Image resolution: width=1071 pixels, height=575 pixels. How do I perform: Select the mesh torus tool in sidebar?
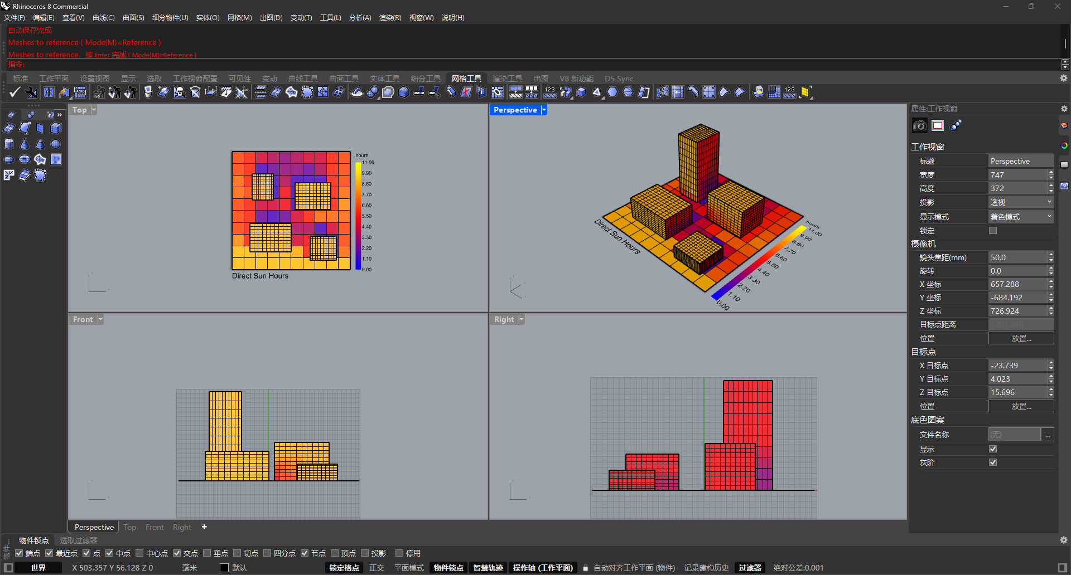[x=25, y=160]
